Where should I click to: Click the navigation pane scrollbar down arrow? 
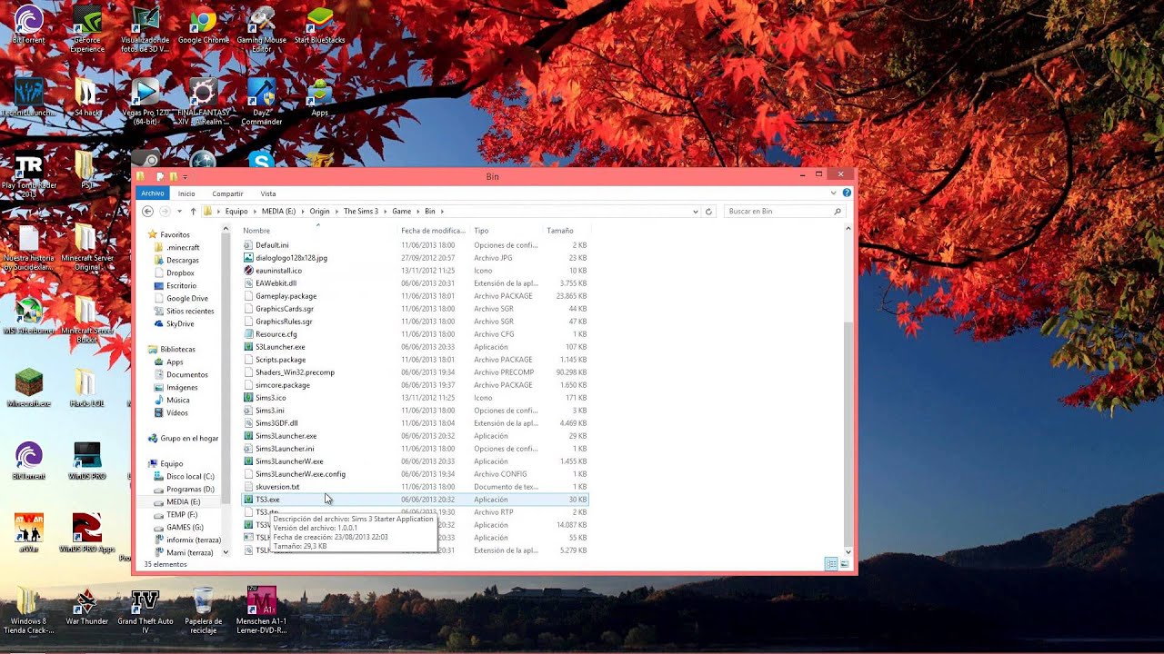point(226,551)
